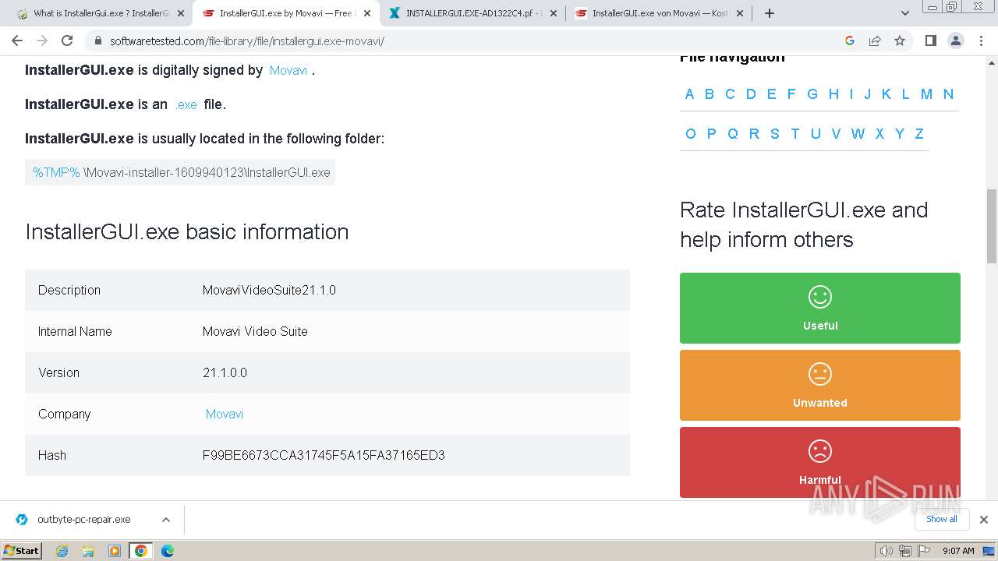Close the 'InstallerGUI.exe by Movavi' tab
The width and height of the screenshot is (998, 561).
coord(366,13)
